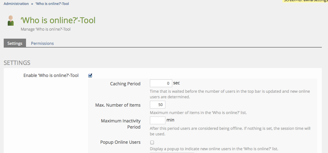
Task: Click the 'sec' unit next to Caching Period
Action: (x=176, y=83)
